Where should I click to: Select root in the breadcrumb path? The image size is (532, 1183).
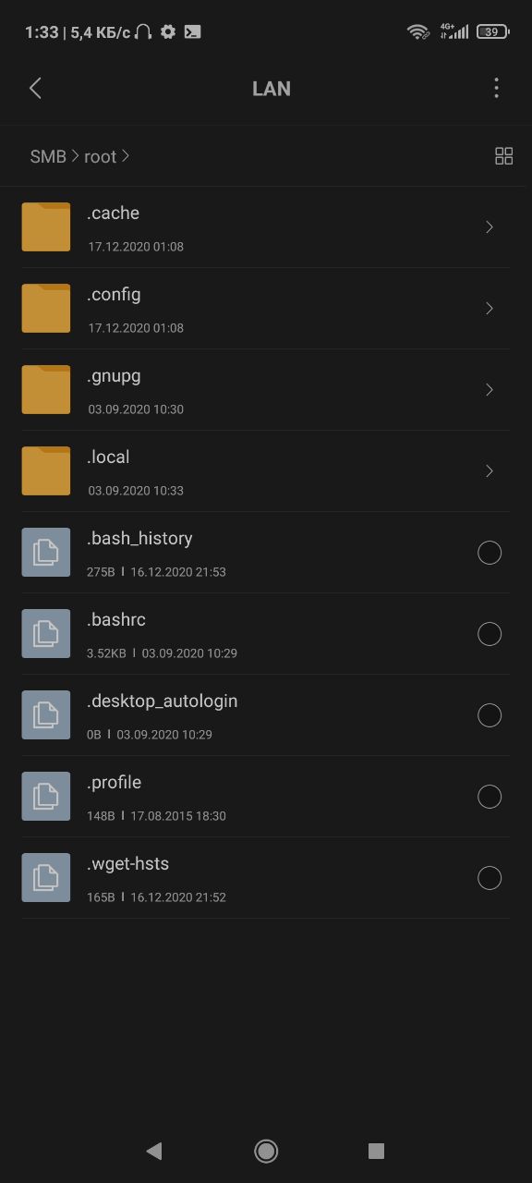point(100,156)
